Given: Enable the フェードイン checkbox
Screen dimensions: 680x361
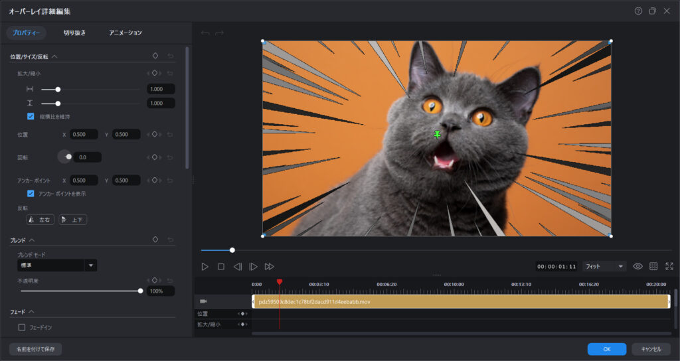Looking at the screenshot, I should coord(22,327).
